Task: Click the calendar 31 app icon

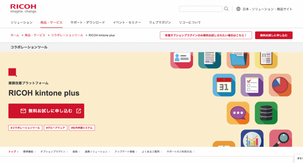Action: click(x=224, y=85)
